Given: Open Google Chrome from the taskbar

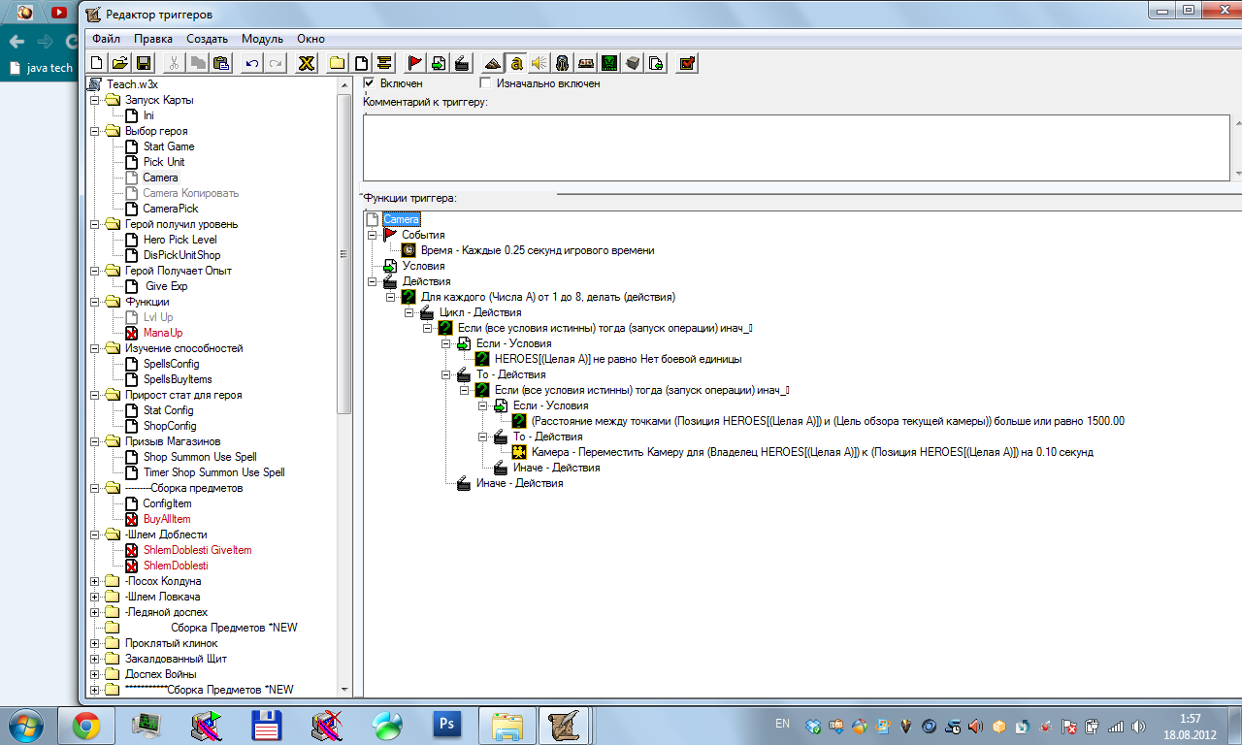Looking at the screenshot, I should coord(86,725).
